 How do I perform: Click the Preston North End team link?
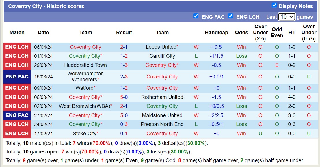[x=162, y=124]
